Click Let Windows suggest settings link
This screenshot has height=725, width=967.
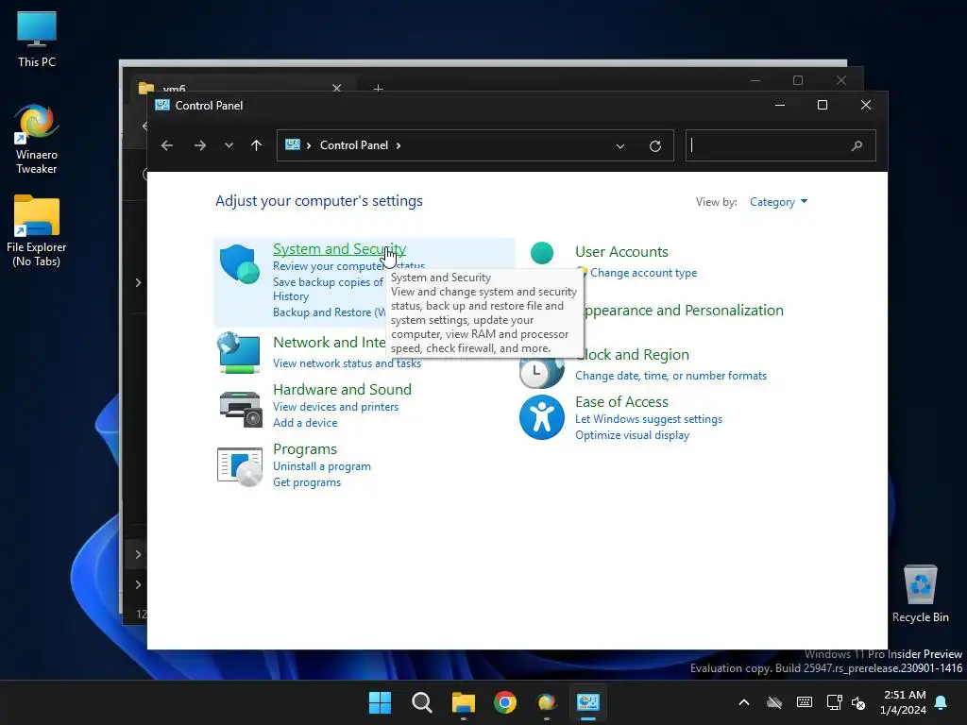pyautogui.click(x=649, y=419)
